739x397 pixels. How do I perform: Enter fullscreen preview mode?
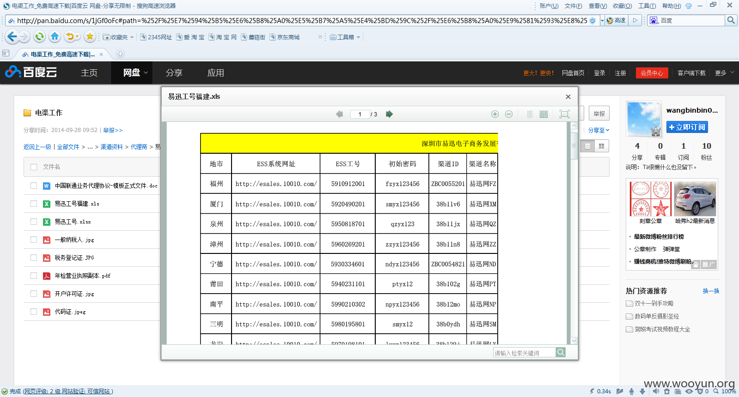[x=564, y=114]
